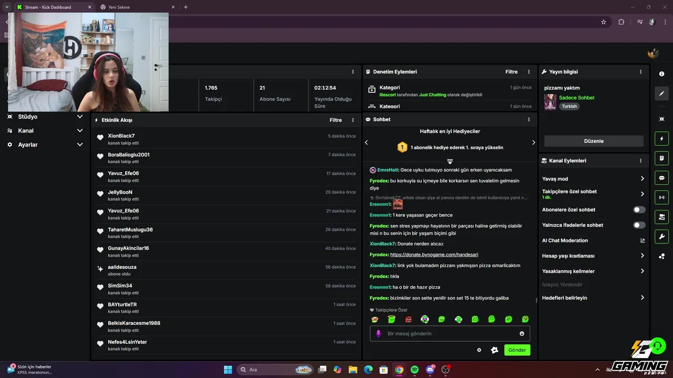
Task: Click the Düzenle button
Action: [x=594, y=141]
